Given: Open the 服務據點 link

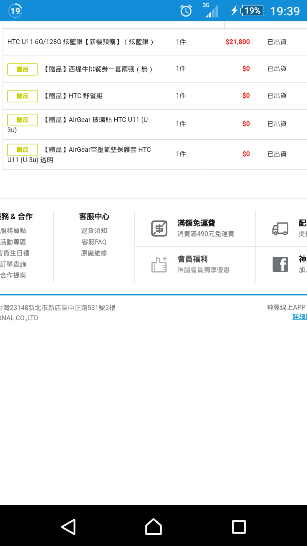Looking at the screenshot, I should tap(13, 231).
